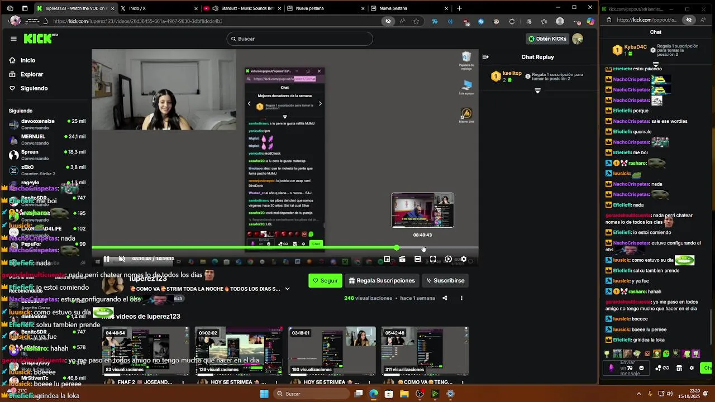Click the green Chat send button
The height and width of the screenshot is (402, 715).
click(x=707, y=368)
